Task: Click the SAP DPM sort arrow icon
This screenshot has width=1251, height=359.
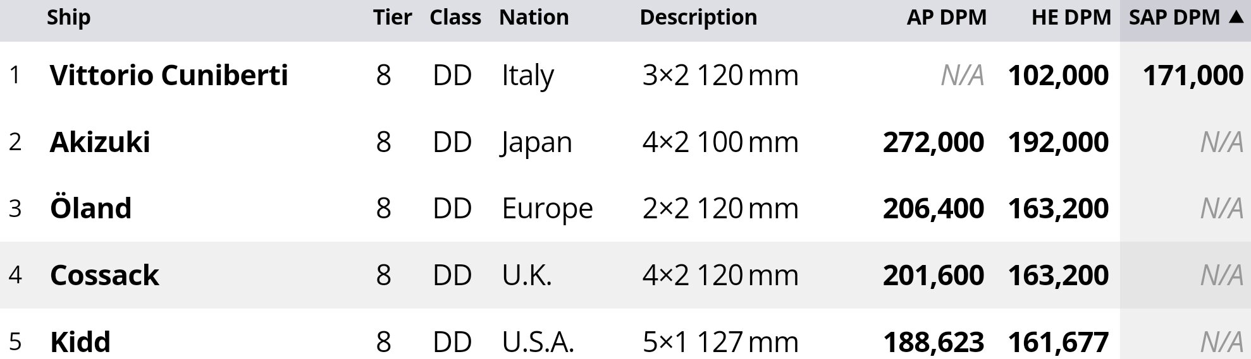Action: pyautogui.click(x=1236, y=18)
